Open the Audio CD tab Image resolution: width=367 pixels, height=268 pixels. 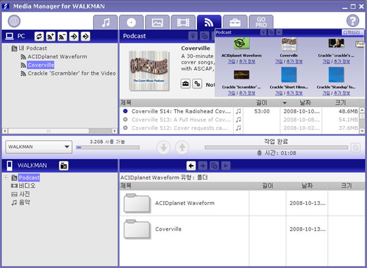pyautogui.click(x=132, y=22)
